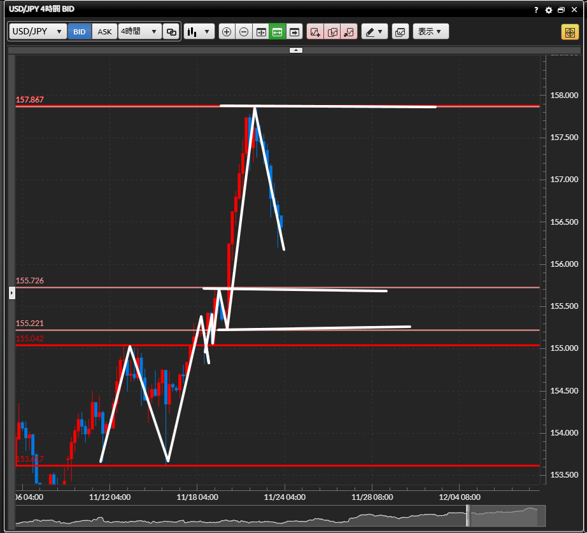Open the USD/JPY currency pair dropdown

38,32
